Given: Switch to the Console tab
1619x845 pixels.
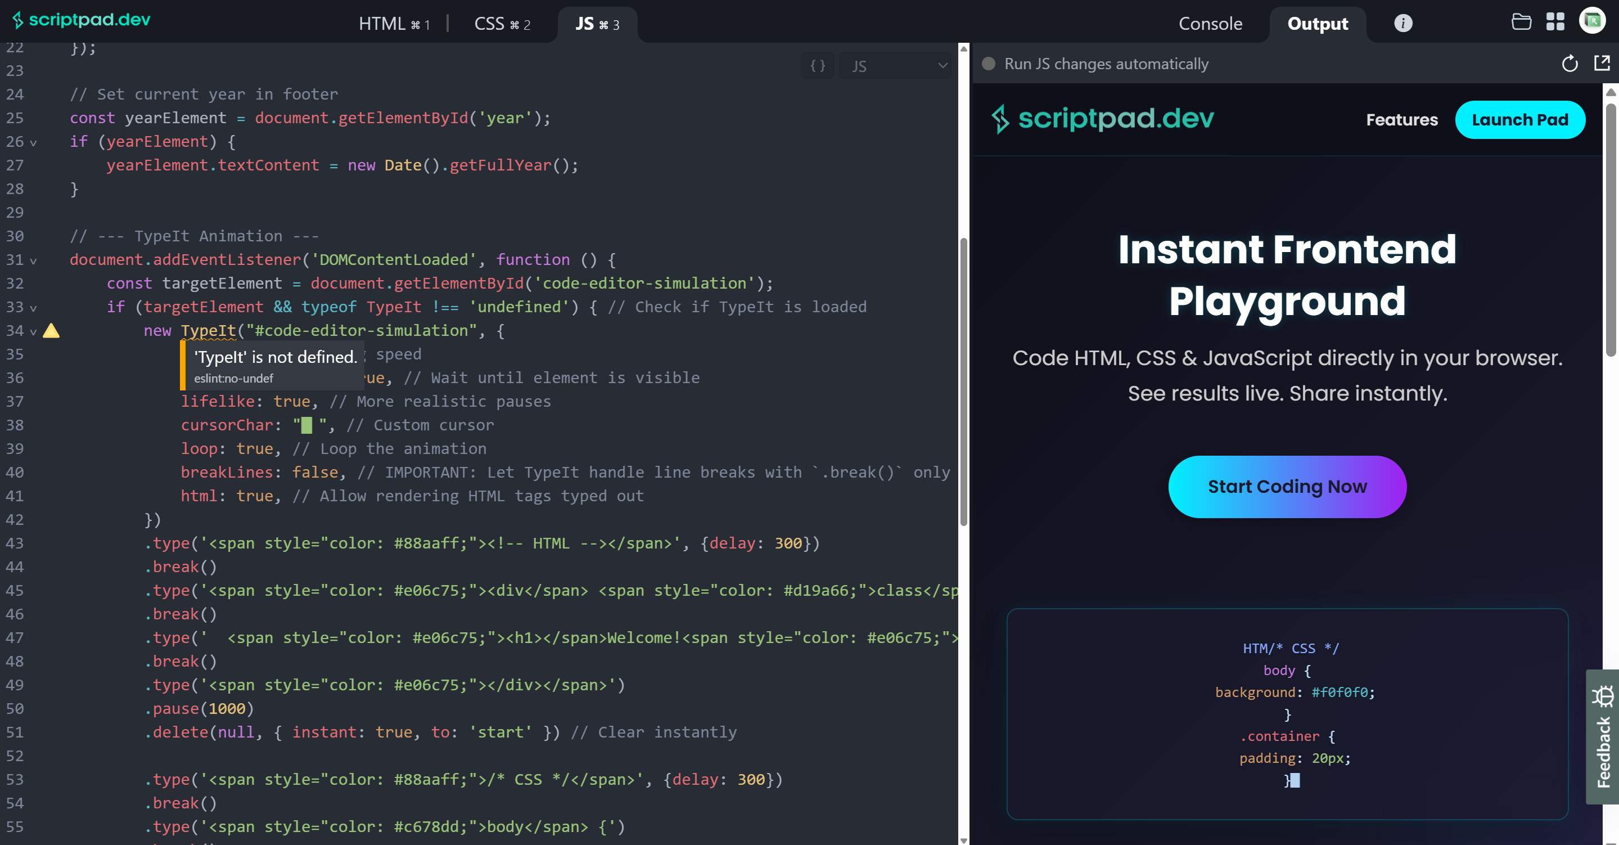Looking at the screenshot, I should pyautogui.click(x=1210, y=24).
